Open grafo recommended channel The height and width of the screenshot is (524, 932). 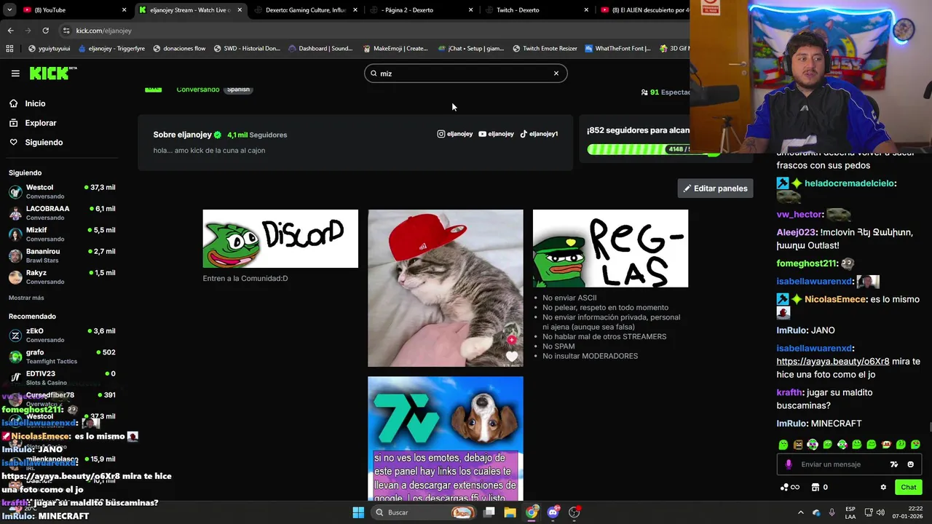[62, 356]
